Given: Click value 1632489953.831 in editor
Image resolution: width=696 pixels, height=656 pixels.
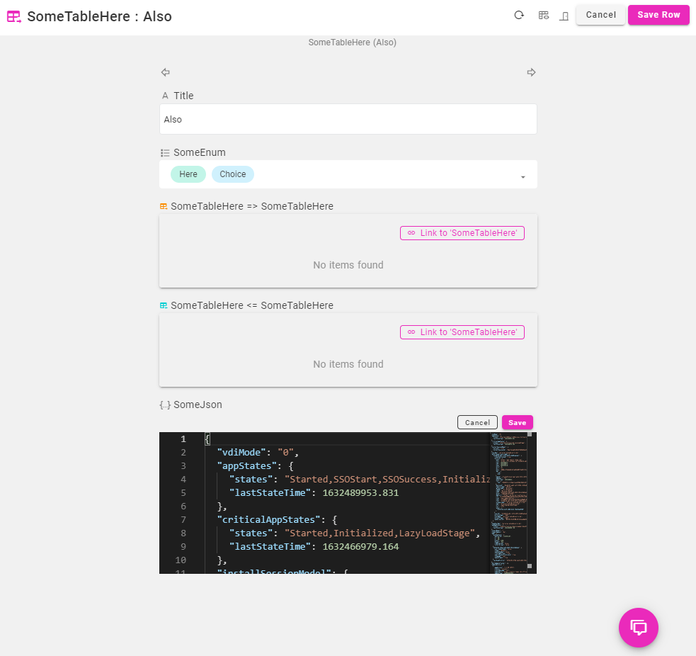Looking at the screenshot, I should [x=360, y=492].
